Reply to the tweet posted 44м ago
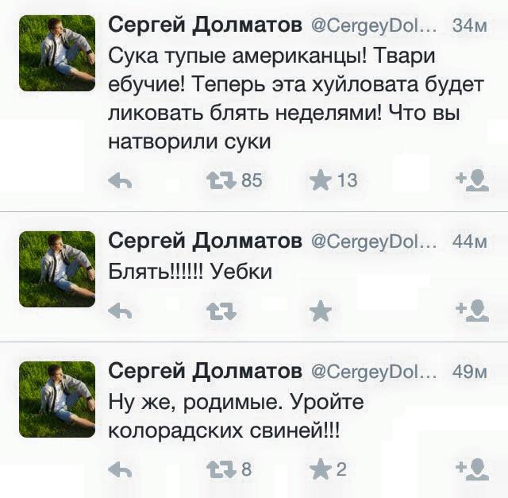Image resolution: width=508 pixels, height=498 pixels. pos(119,311)
